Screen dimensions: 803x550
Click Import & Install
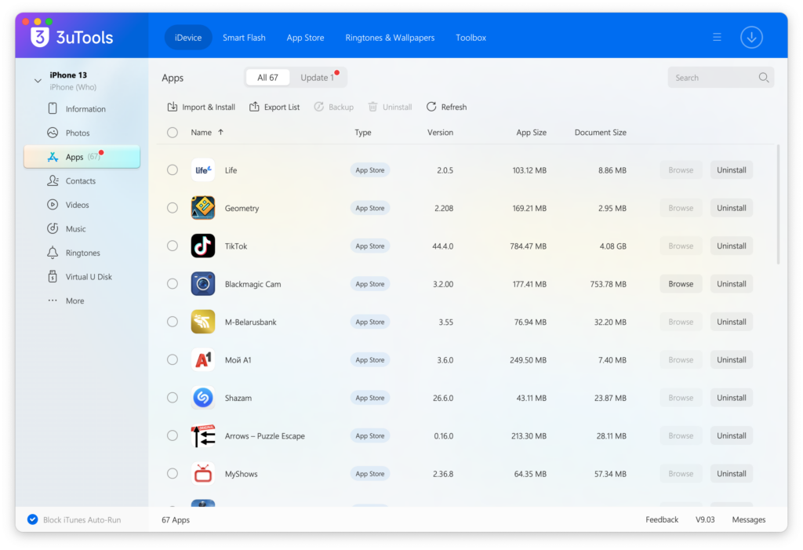pos(202,107)
